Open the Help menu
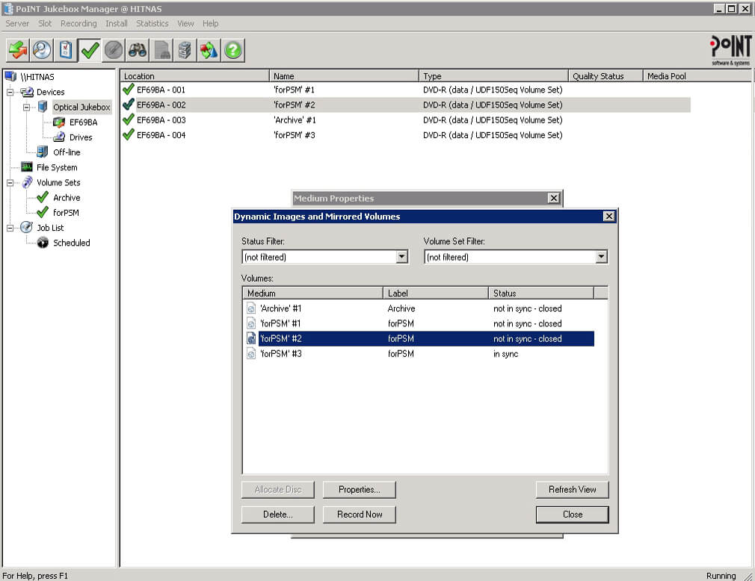Image resolution: width=755 pixels, height=581 pixels. pos(210,23)
